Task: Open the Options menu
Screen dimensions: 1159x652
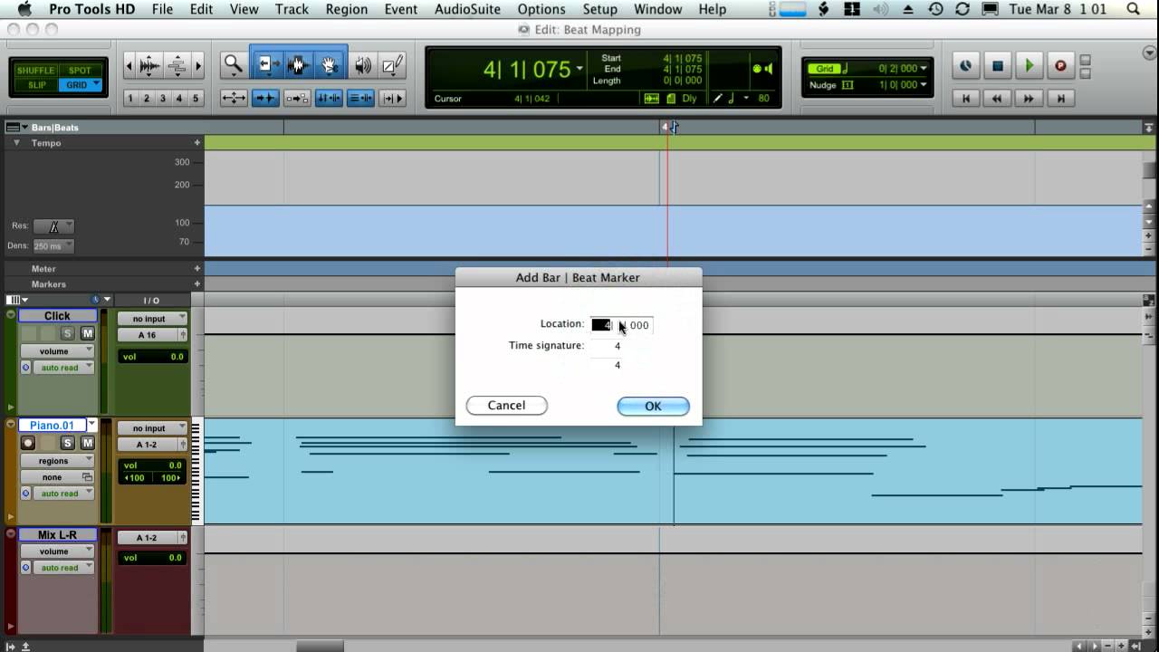Action: tap(541, 9)
